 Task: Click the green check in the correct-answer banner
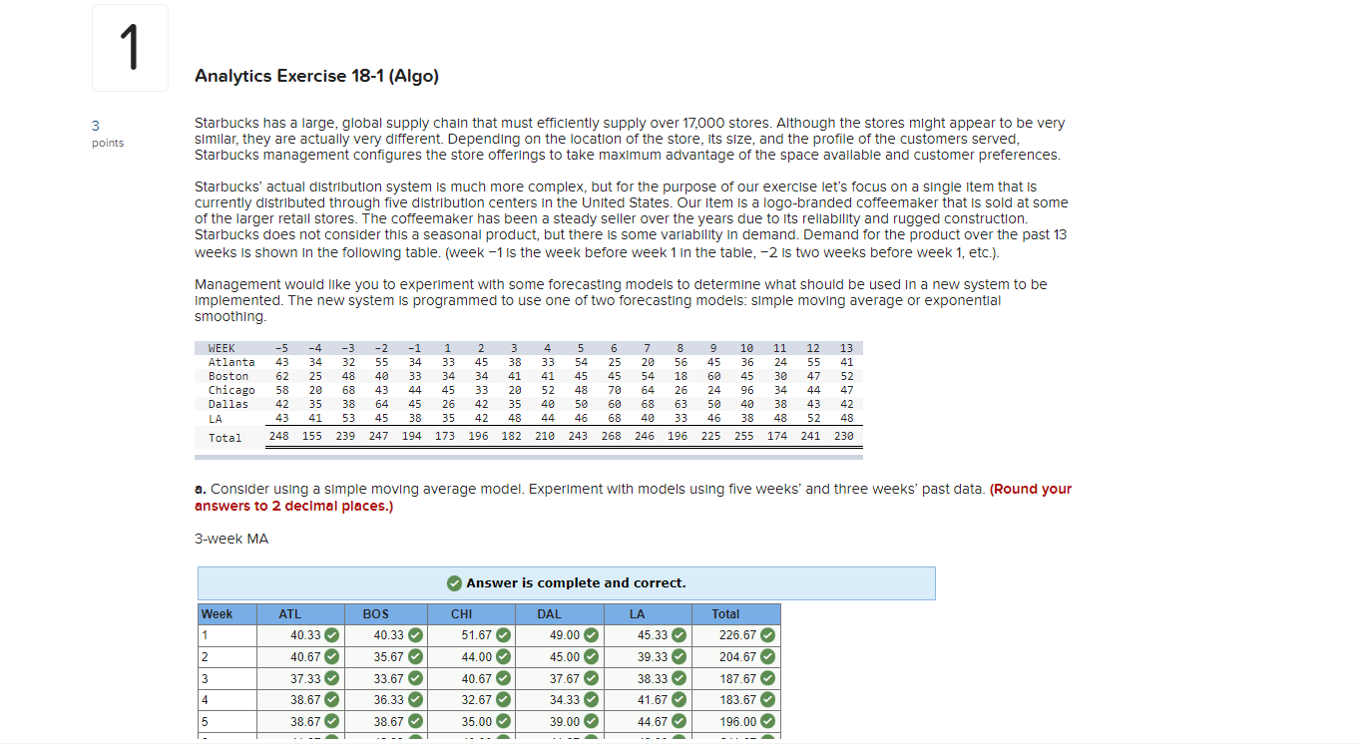point(454,582)
